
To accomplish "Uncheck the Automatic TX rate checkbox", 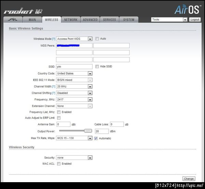I will (x=96, y=138).
